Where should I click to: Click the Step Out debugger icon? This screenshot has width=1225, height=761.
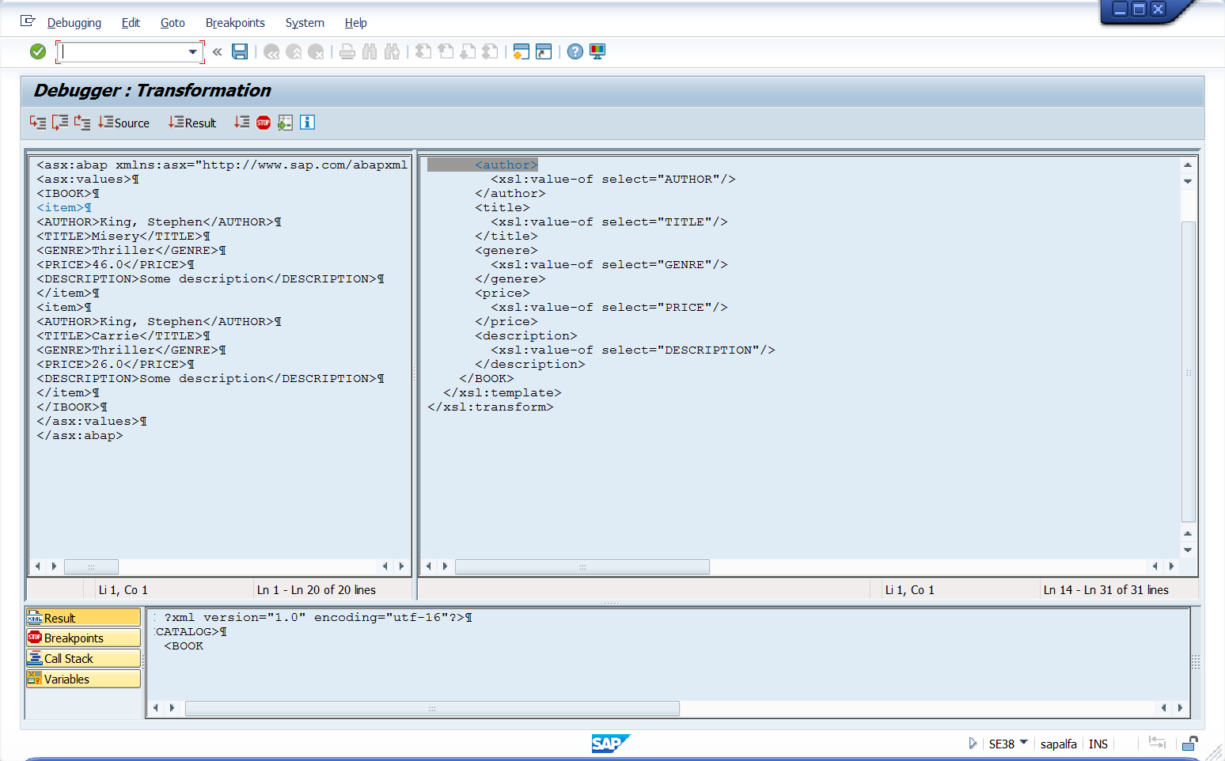point(82,123)
